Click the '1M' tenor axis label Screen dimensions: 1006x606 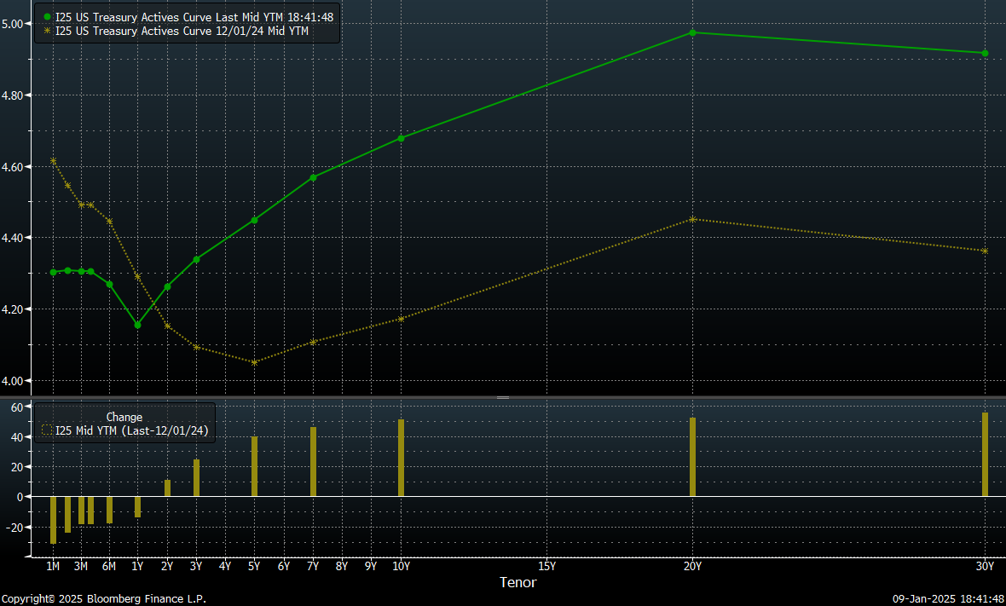(x=53, y=566)
